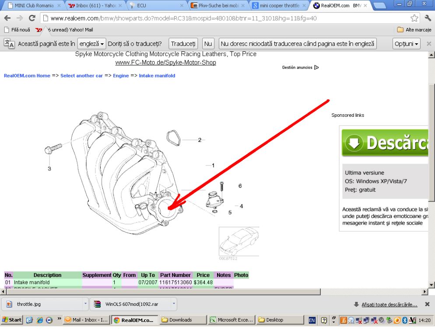This screenshot has width=435, height=336.
Task: Switch to the 'MINI Club Romania' tab
Action: (33, 6)
